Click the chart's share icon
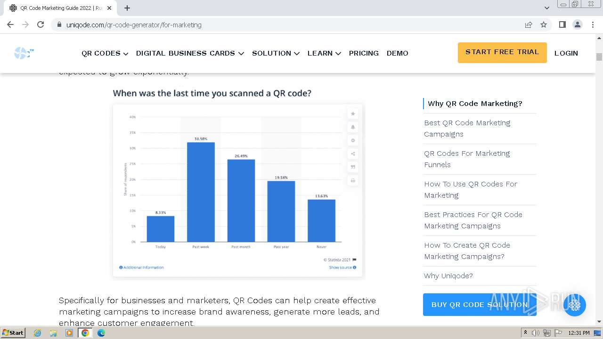This screenshot has width=603, height=339. pos(353,153)
